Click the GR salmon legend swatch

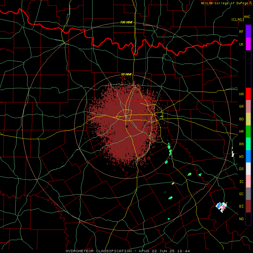[248, 107]
